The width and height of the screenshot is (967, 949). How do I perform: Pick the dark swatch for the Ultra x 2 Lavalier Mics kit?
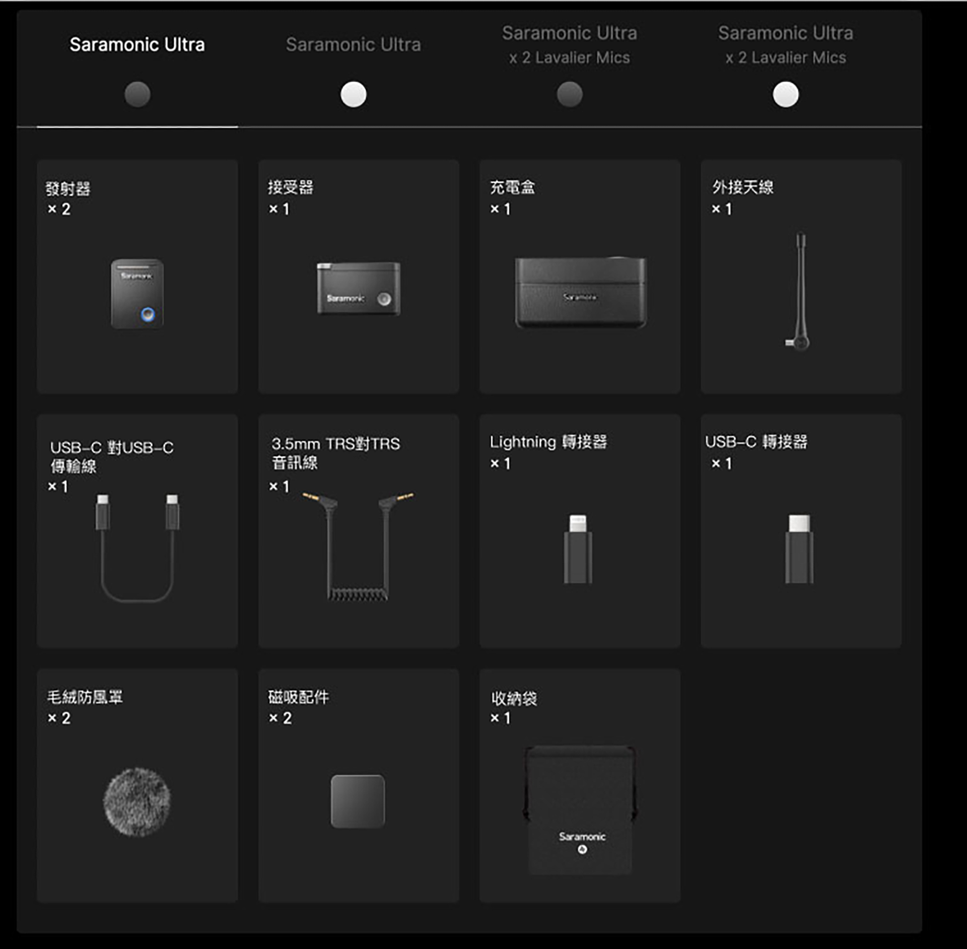(569, 94)
